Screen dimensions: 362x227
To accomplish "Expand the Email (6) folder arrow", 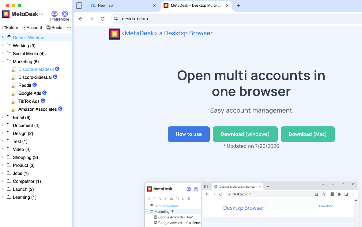I will pyautogui.click(x=3, y=117).
